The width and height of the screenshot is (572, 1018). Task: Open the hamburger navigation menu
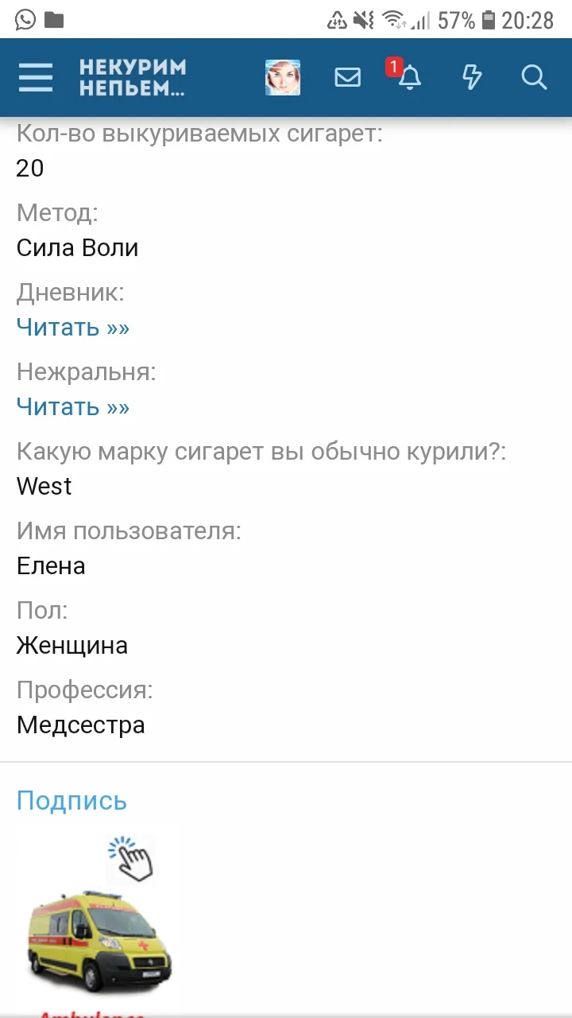[35, 77]
